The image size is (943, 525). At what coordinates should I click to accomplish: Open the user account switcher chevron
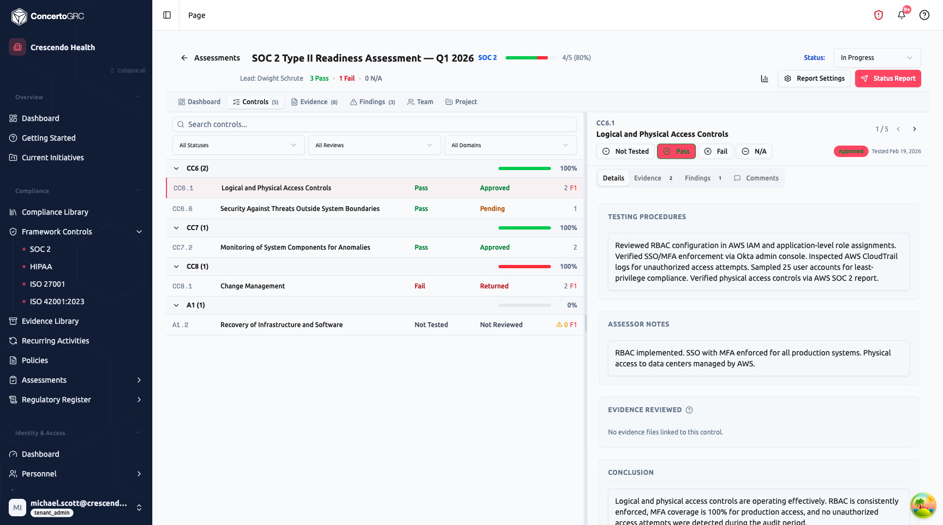[139, 508]
